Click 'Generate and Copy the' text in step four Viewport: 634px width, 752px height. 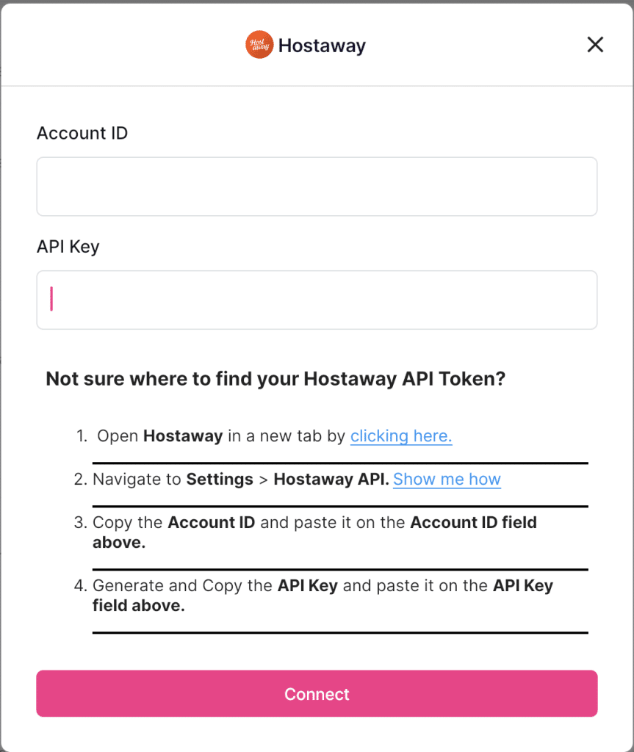[182, 586]
